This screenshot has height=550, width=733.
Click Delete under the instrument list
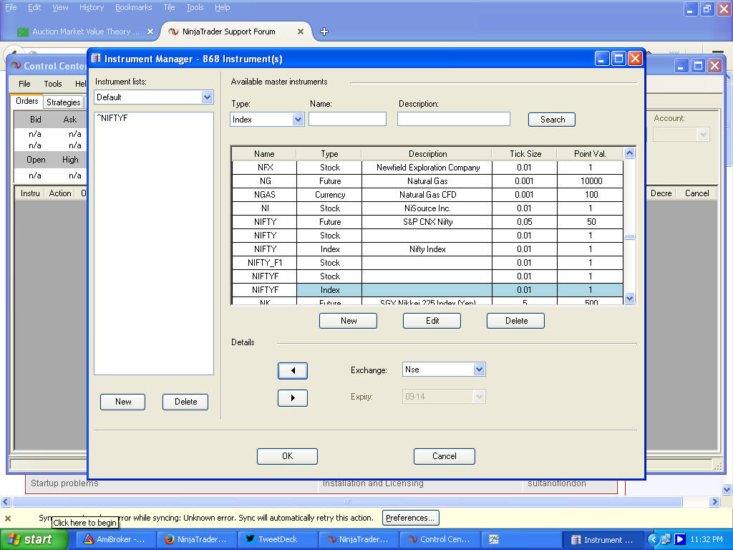point(185,402)
